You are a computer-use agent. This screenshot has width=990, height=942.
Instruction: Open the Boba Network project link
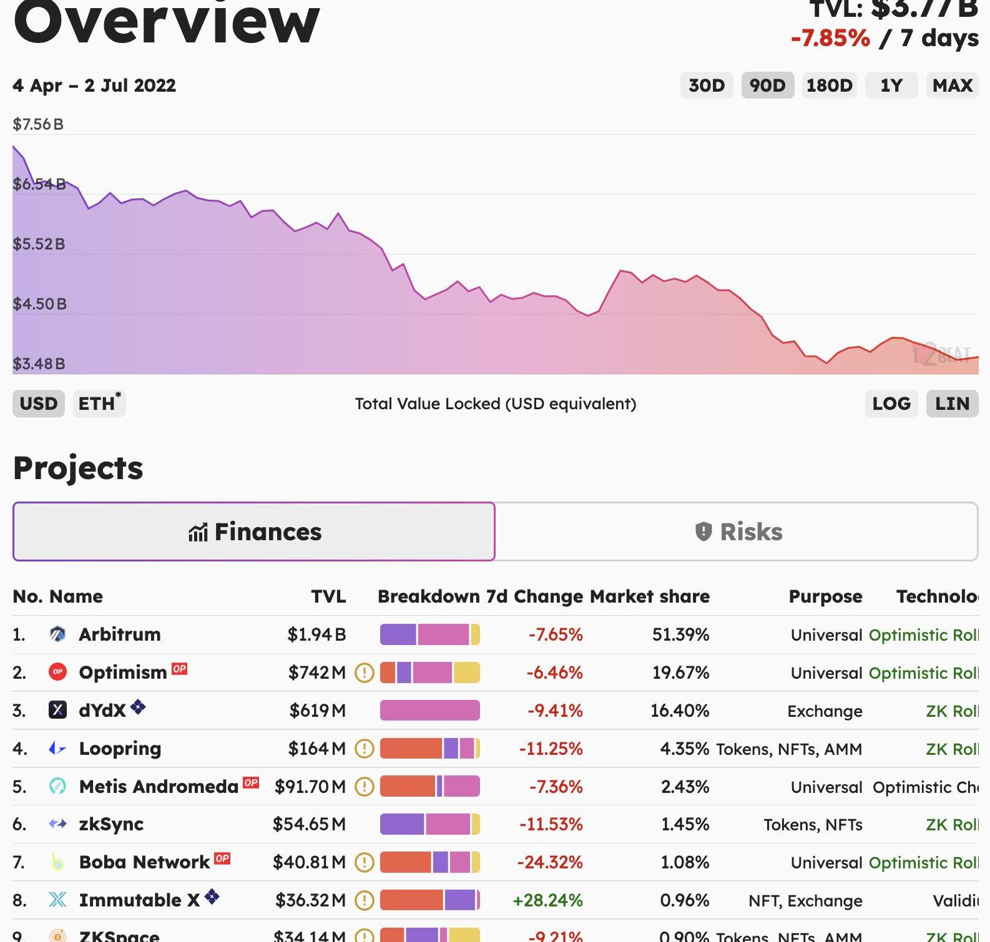tap(144, 862)
